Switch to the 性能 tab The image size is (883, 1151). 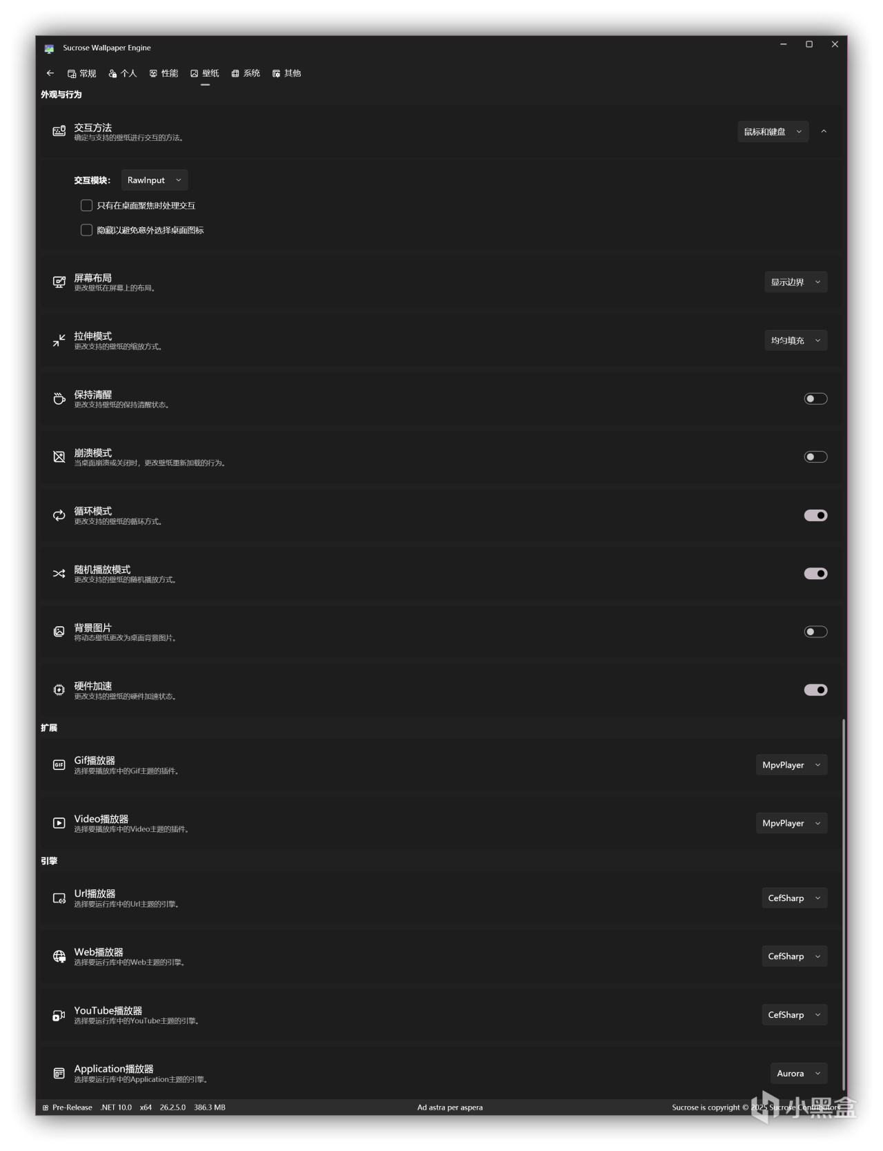[163, 73]
